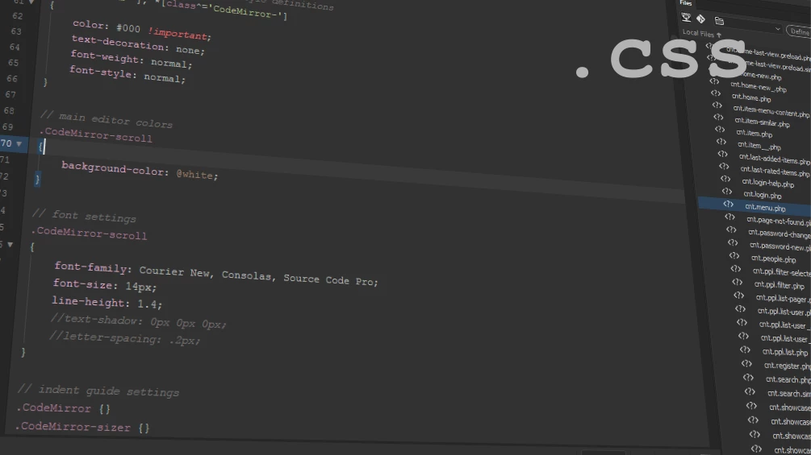The image size is (811, 455).
Task: Click line number 68 in the gutter
Action: (9, 110)
